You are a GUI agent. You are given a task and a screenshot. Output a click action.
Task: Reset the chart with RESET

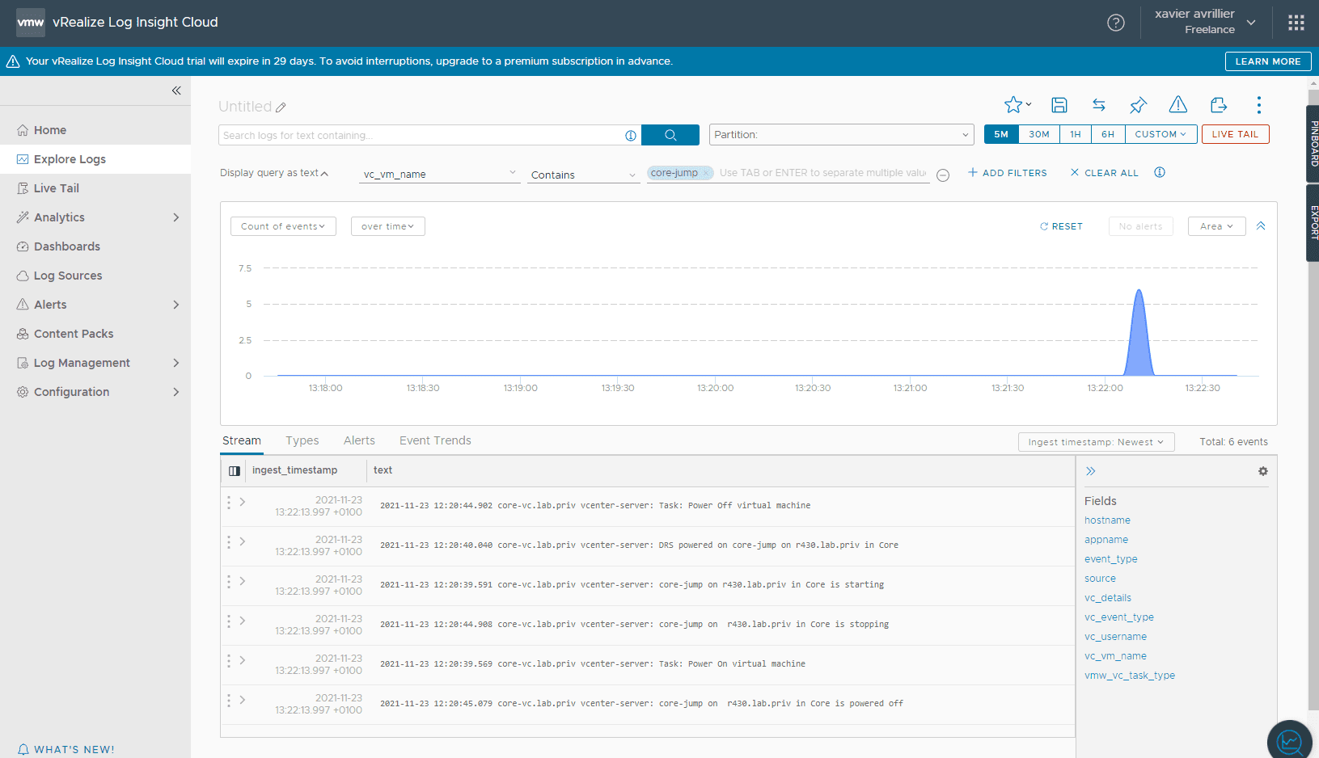pyautogui.click(x=1061, y=226)
